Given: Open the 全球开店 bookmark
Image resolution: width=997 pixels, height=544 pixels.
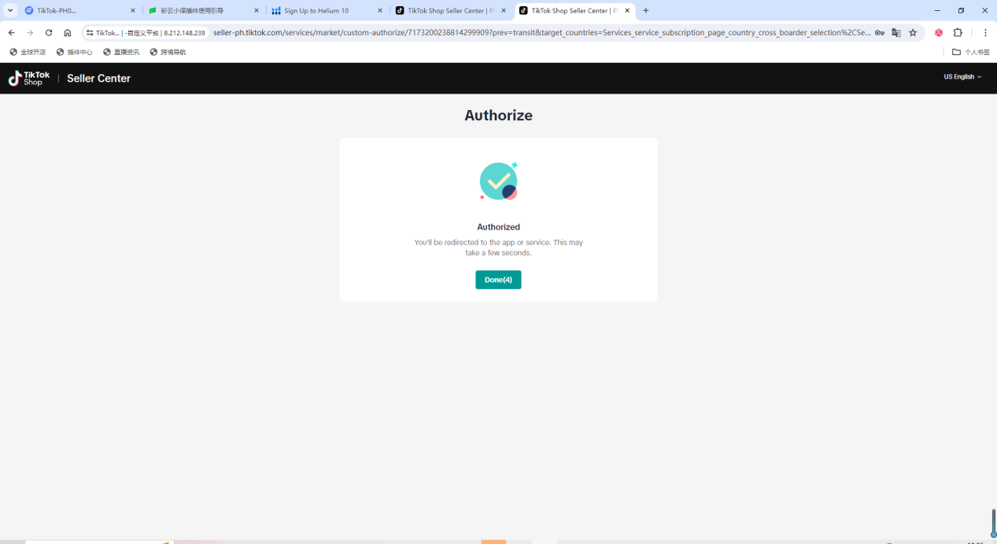Looking at the screenshot, I should (28, 52).
